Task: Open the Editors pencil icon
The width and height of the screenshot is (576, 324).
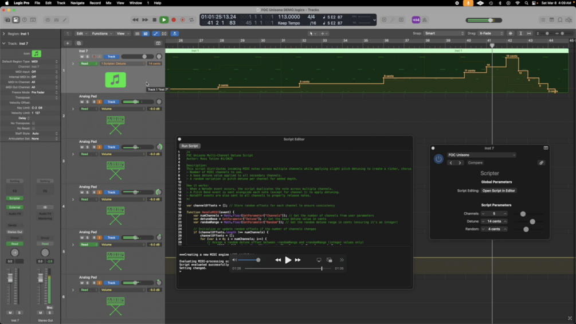Action: 65,20
